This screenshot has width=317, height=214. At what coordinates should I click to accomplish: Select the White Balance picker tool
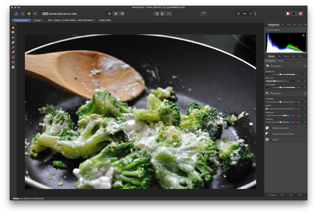(13, 67)
